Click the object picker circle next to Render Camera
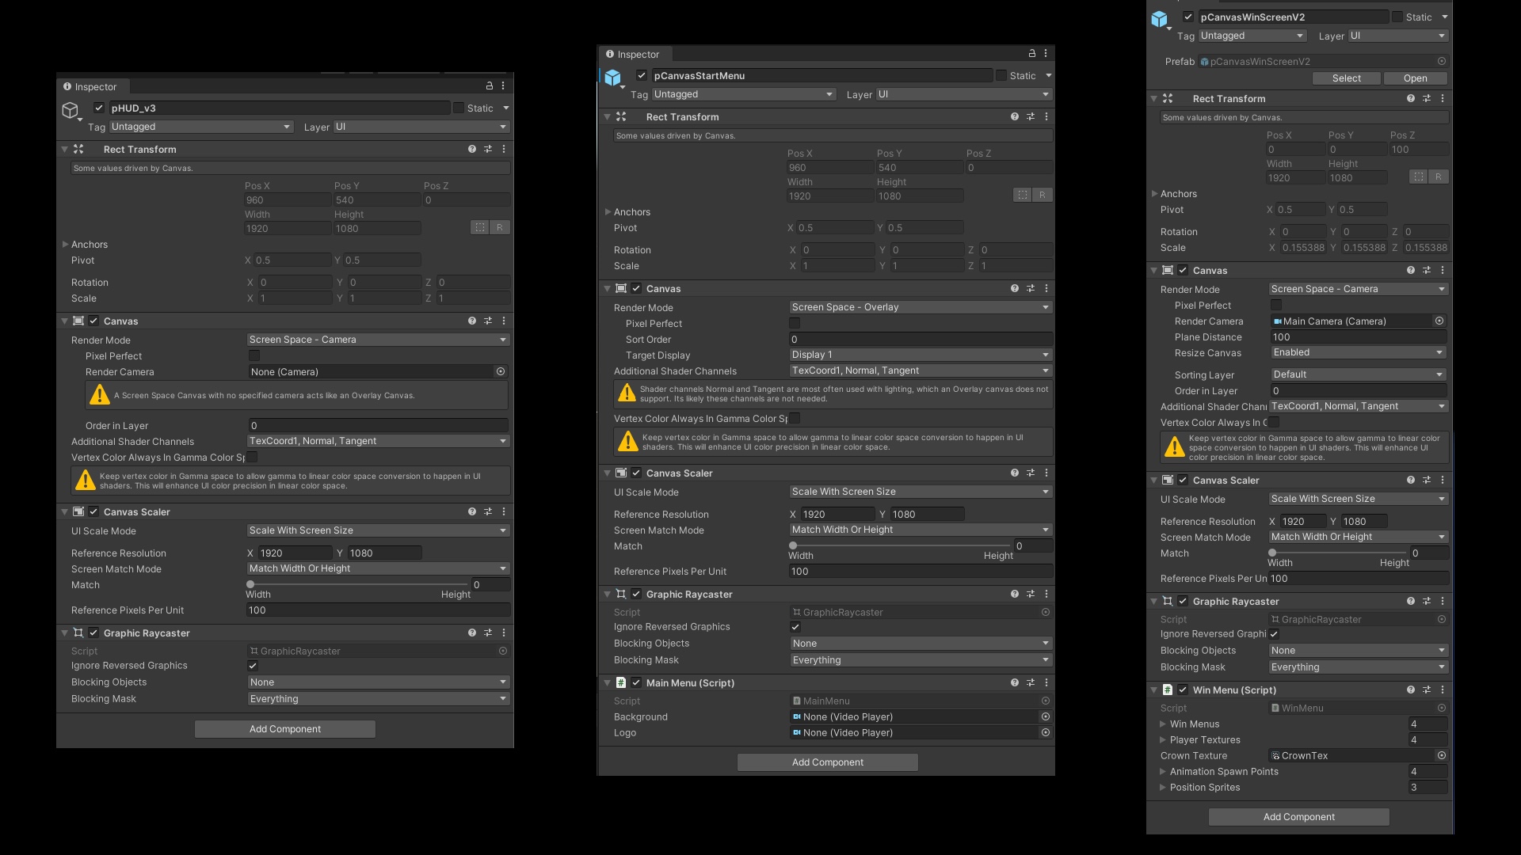 [501, 371]
